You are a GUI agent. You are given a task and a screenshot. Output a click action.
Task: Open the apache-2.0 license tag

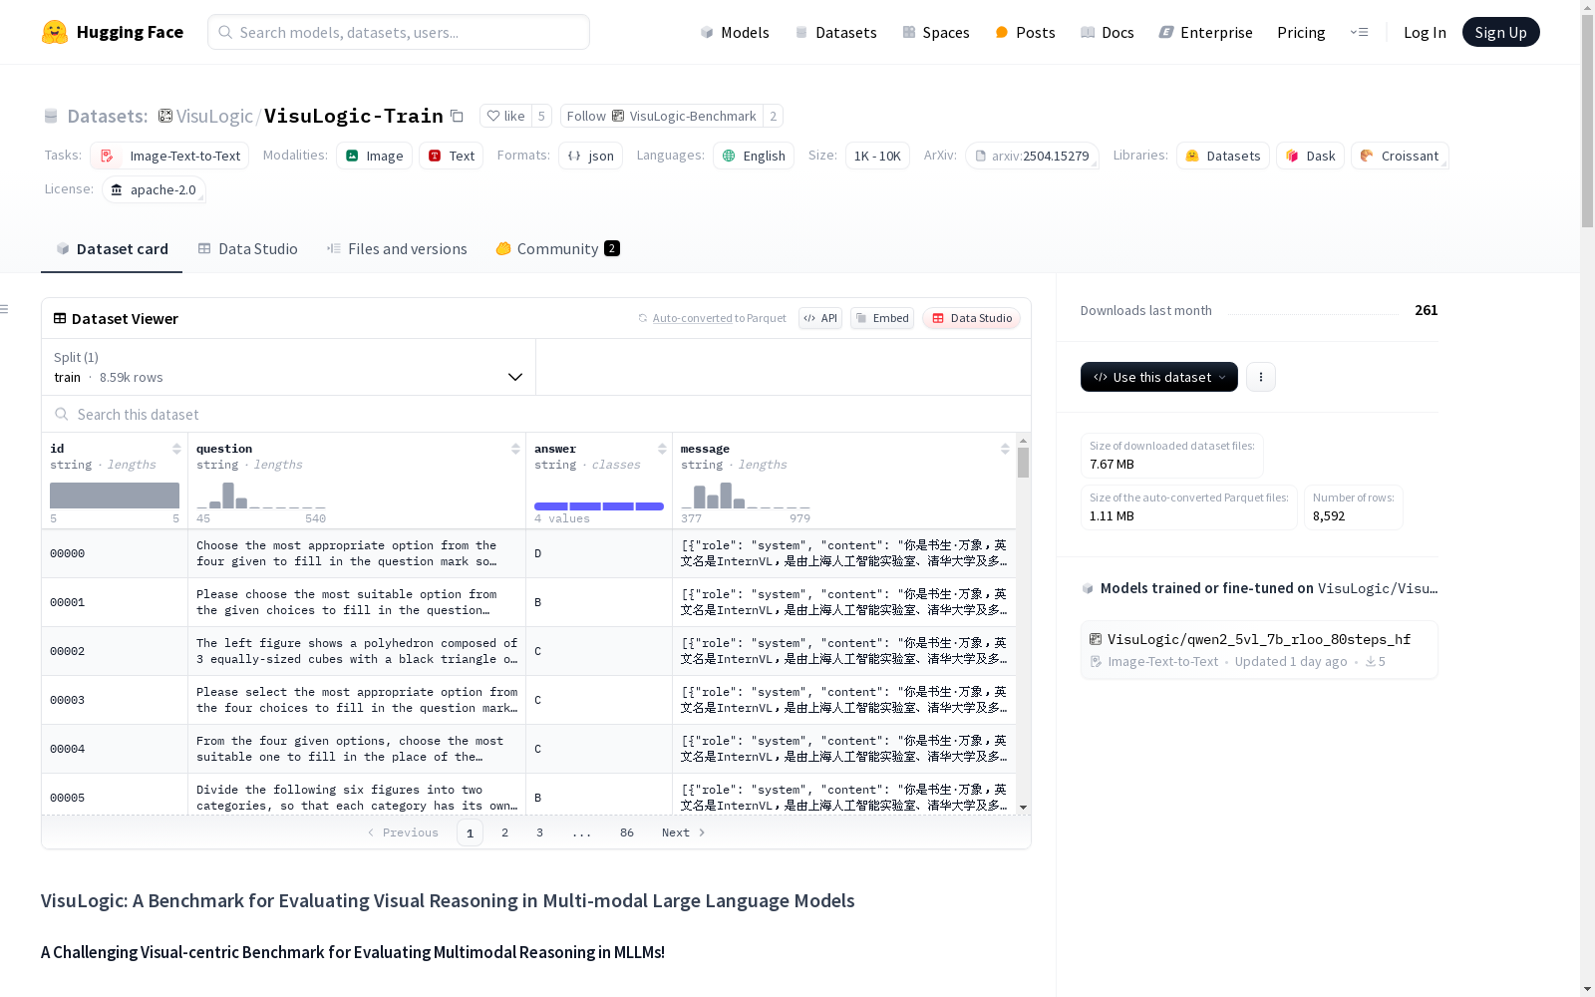coord(154,189)
